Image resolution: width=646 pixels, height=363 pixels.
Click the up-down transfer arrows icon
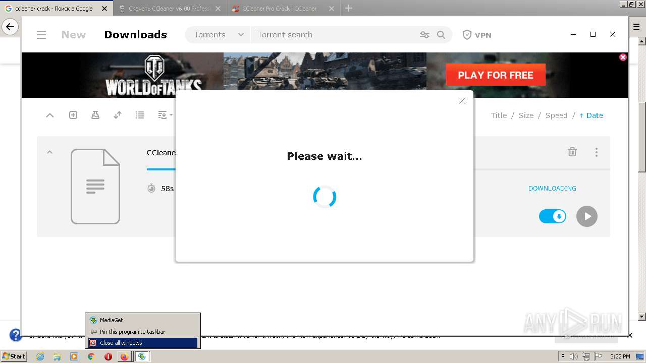[x=118, y=115]
